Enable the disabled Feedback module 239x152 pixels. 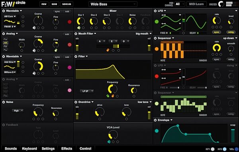[x=4, y=125]
